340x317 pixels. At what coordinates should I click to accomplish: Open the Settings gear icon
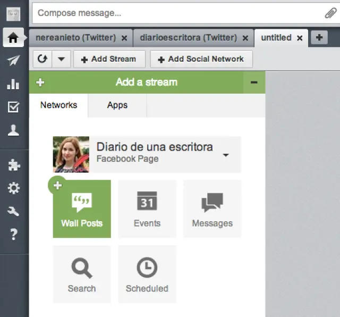[13, 188]
